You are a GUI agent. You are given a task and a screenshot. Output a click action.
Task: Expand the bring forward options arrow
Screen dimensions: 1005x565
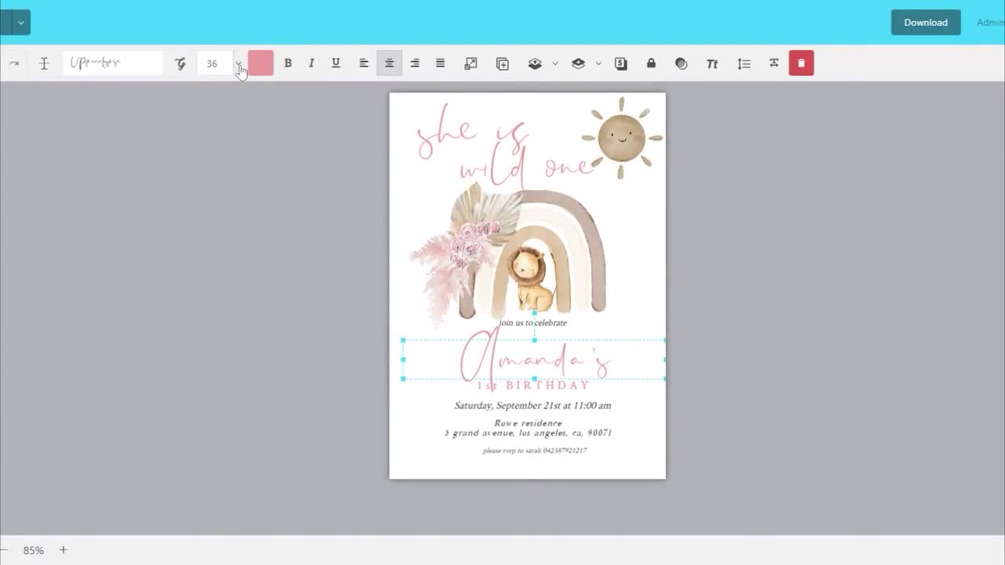(x=555, y=64)
